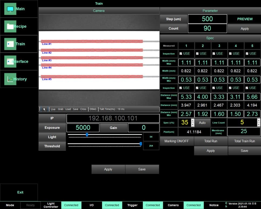This screenshot has height=209, width=261.
Task: Open the Main screen monitor icon
Action: (10, 9)
